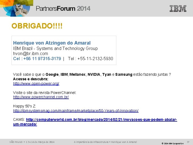This screenshot has width=193, height=145.
Task: Click the Tel : +55-11-2132-5930 number
Action: 91,59
